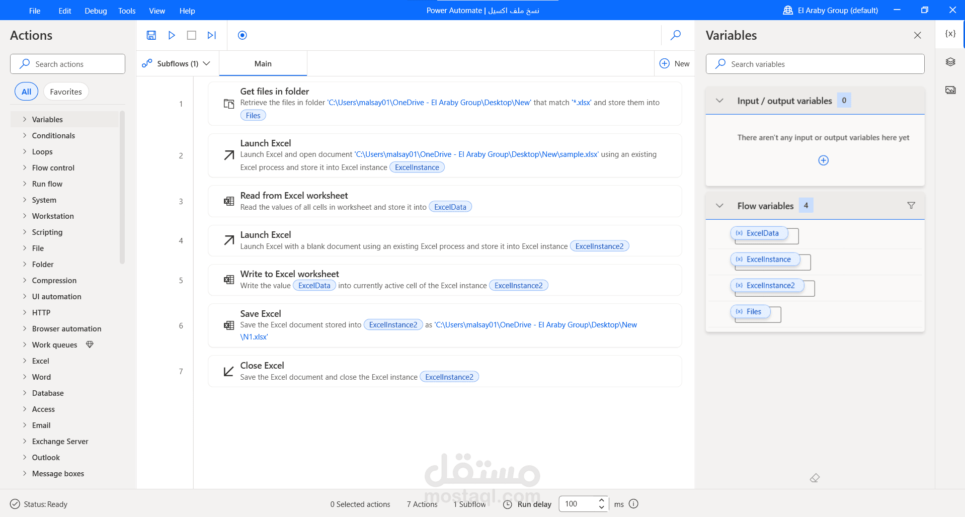This screenshot has width=965, height=517.
Task: Start the recorder icon in toolbar
Action: (x=243, y=35)
